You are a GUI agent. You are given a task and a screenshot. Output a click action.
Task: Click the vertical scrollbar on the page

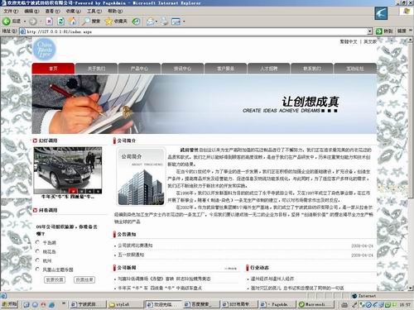[x=411, y=164]
